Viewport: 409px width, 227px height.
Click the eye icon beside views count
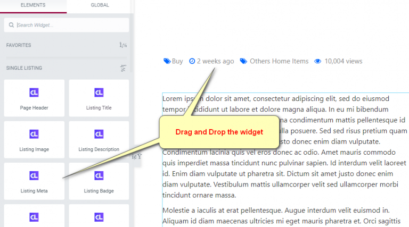[x=318, y=61]
